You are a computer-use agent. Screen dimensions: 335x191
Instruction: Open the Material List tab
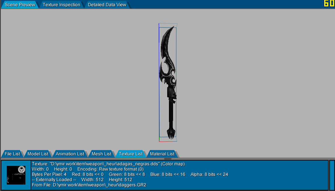coord(162,154)
